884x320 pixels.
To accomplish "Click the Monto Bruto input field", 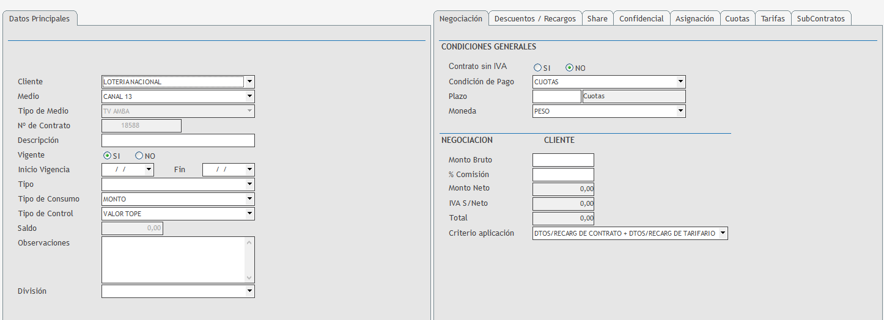I will [563, 160].
